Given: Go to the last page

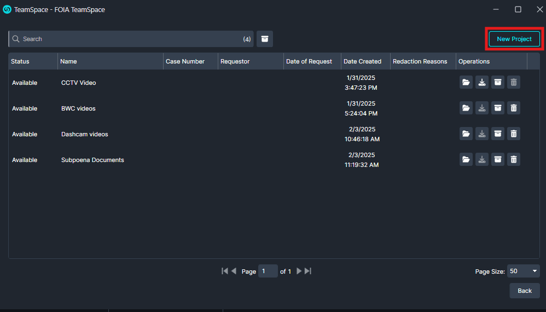Looking at the screenshot, I should point(308,271).
